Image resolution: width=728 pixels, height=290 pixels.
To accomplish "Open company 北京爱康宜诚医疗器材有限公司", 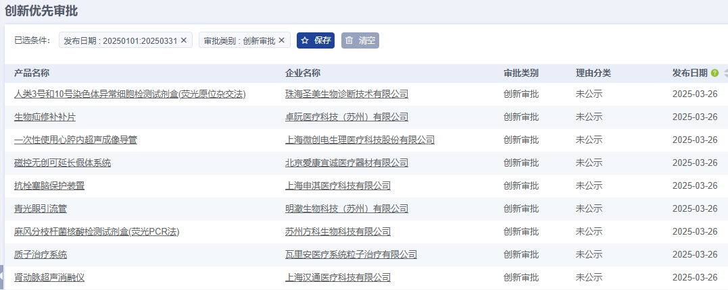I will (x=347, y=163).
